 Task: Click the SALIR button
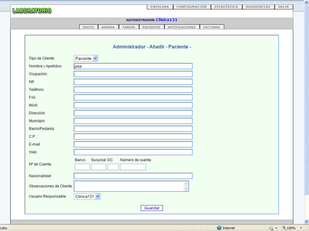point(284,7)
